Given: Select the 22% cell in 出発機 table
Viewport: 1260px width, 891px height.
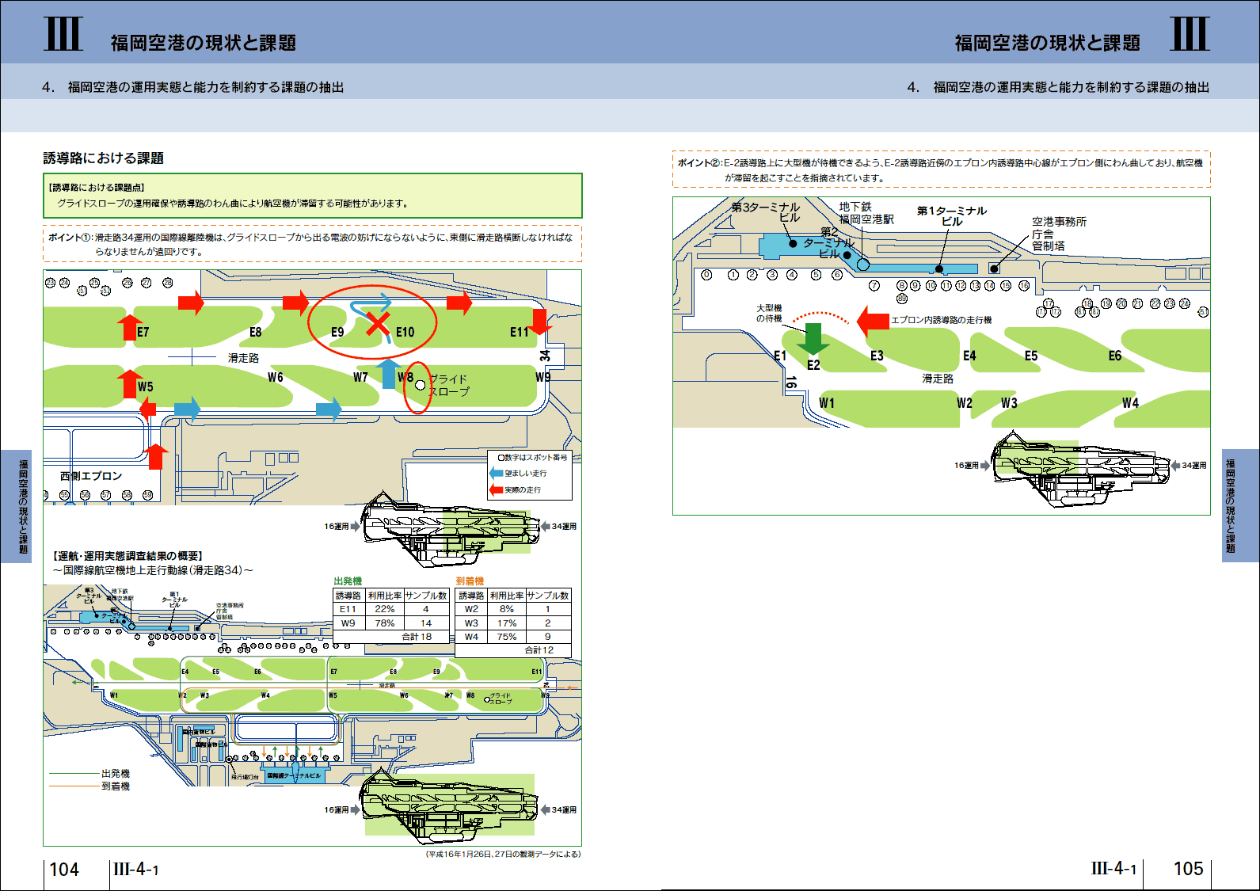Looking at the screenshot, I should [385, 609].
